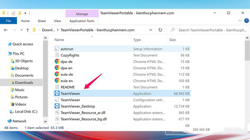Expand the ribbon with the chevron

[240, 21]
